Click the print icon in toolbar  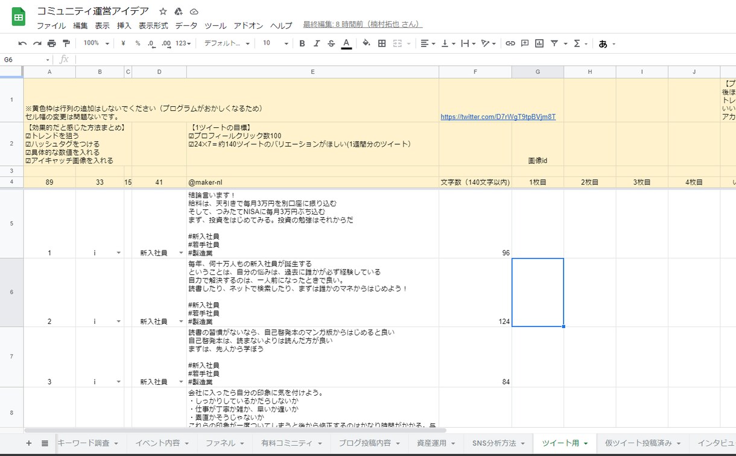(51, 43)
